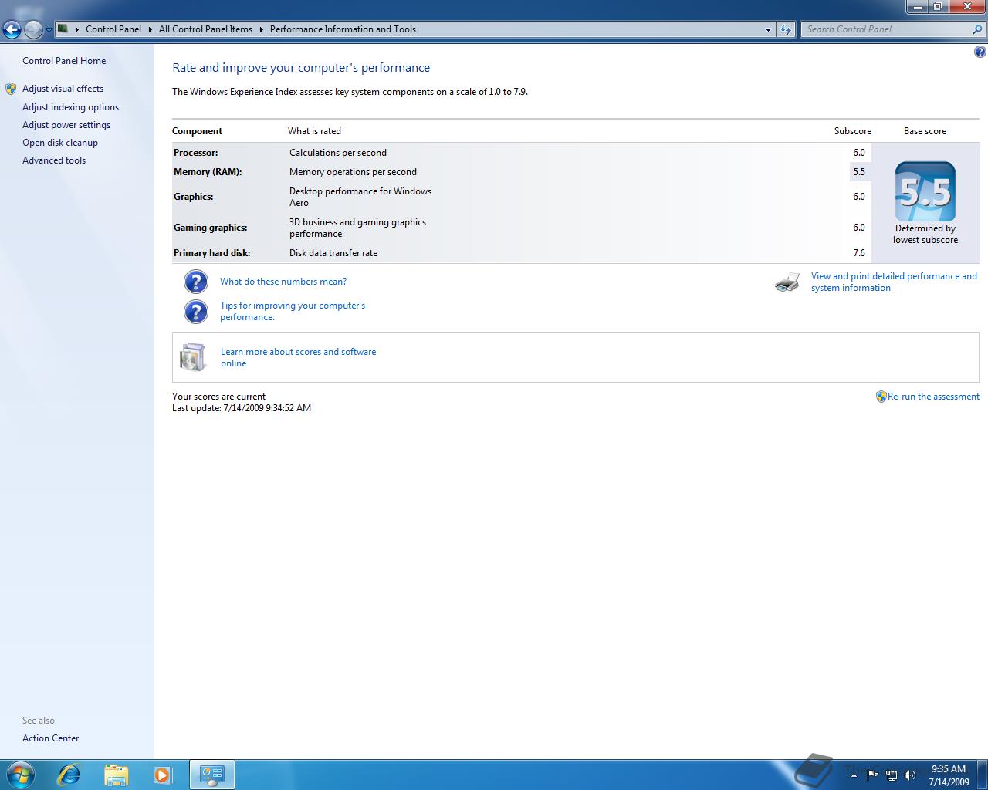The height and width of the screenshot is (790, 988).
Task: Click the address bar refresh button
Action: tap(786, 29)
